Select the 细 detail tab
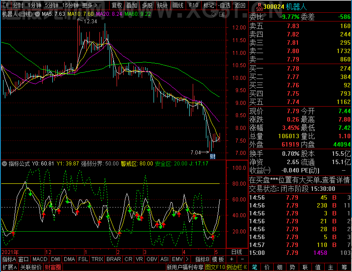Viewport: 352px width, 272px height. [280, 267]
